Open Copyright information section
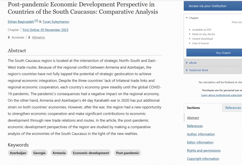The width and height of the screenshot is (242, 165). (x=203, y=158)
